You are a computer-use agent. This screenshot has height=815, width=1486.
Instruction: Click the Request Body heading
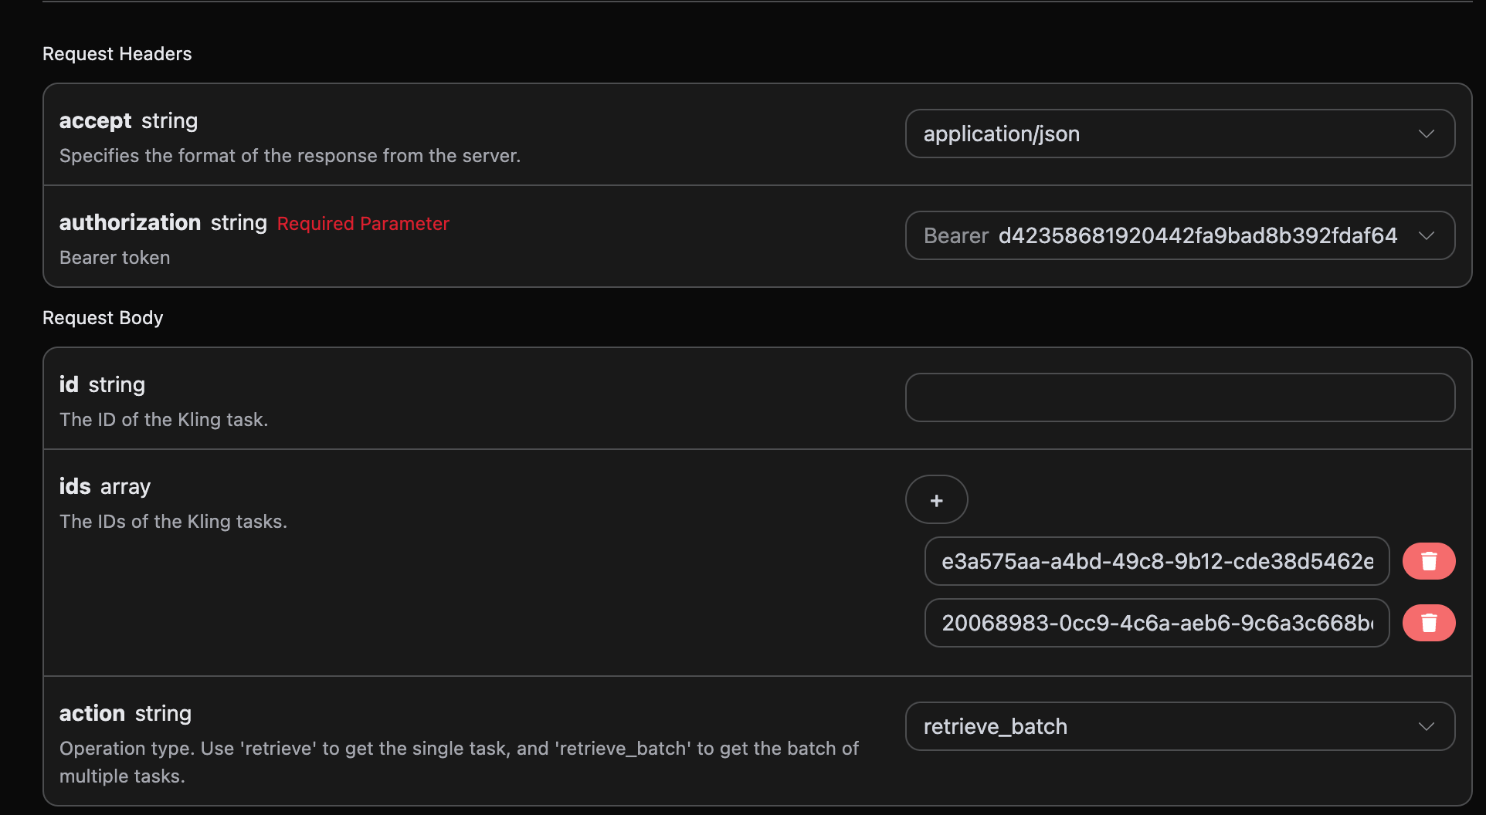(x=103, y=318)
